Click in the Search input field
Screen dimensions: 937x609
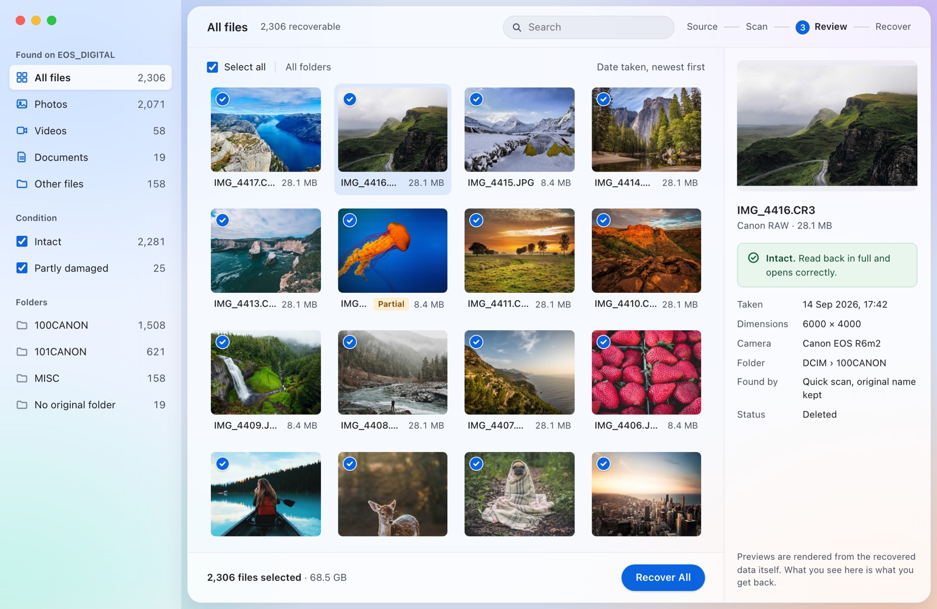[589, 28]
